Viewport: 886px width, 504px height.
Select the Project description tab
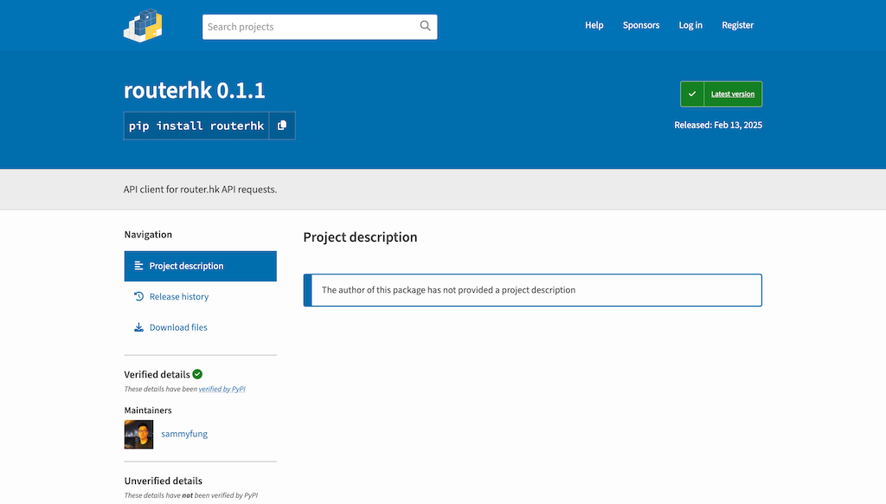tap(186, 266)
